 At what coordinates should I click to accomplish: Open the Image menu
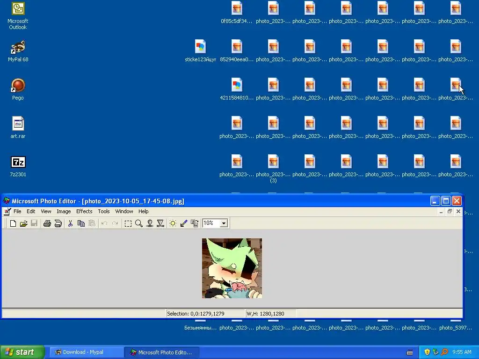[64, 211]
